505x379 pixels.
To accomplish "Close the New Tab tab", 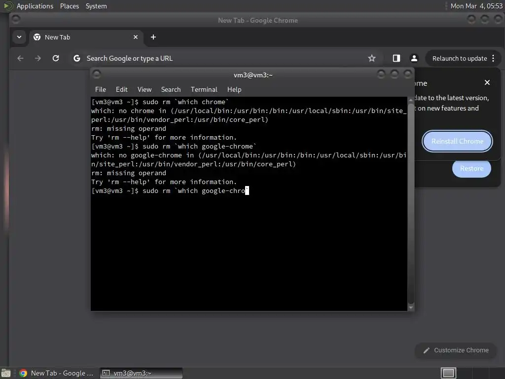I will point(136,37).
